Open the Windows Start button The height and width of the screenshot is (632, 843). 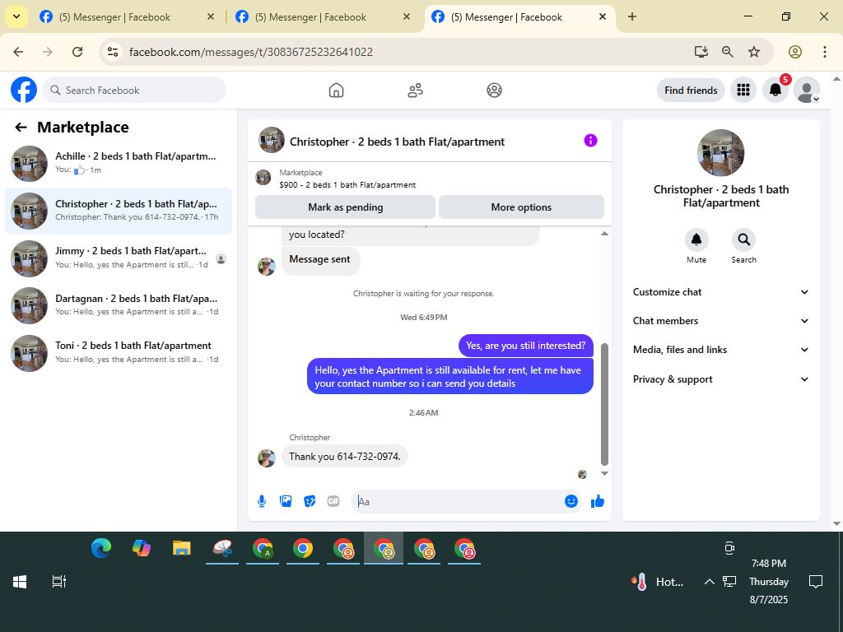click(20, 582)
